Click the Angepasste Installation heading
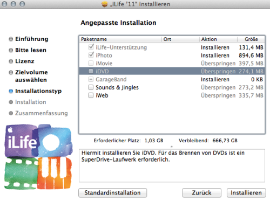The height and width of the screenshot is (201, 270). (118, 23)
